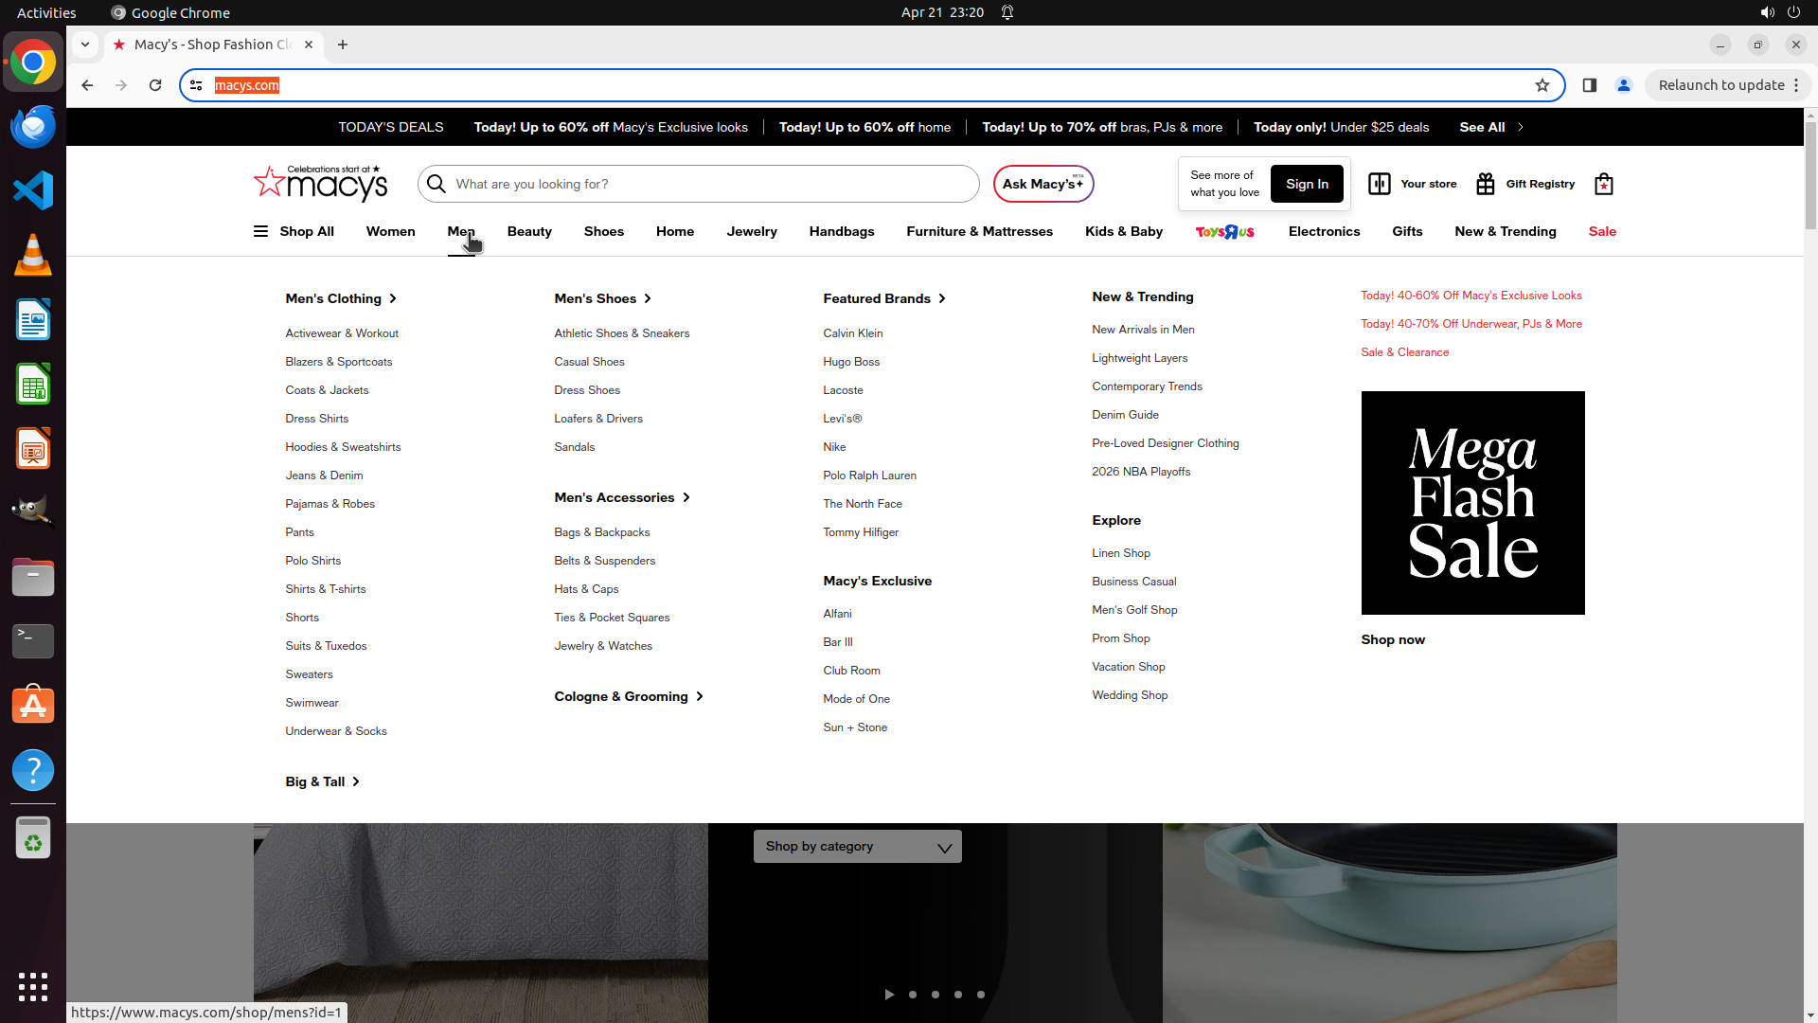Click the search magnifier icon
Viewport: 1818px width, 1023px height.
tap(437, 184)
